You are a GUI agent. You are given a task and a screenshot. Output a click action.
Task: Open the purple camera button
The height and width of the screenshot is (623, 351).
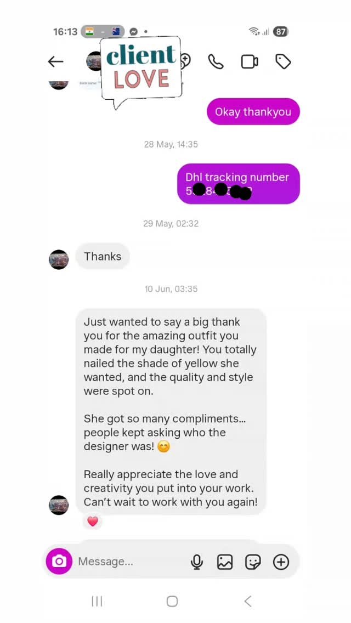(59, 562)
